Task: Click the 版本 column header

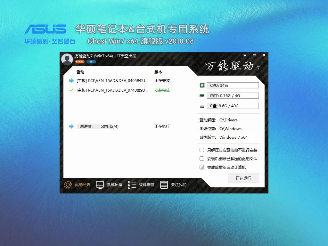Action: [158, 72]
